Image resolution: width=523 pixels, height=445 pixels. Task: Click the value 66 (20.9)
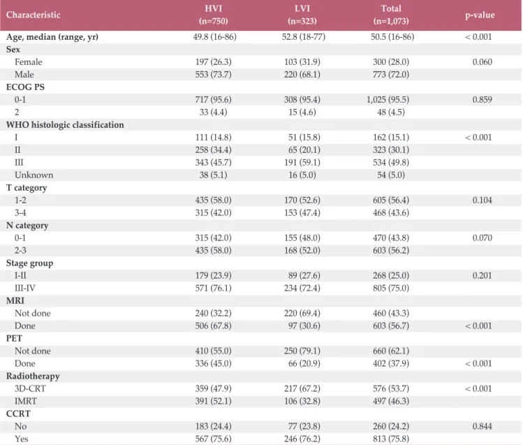click(x=304, y=363)
